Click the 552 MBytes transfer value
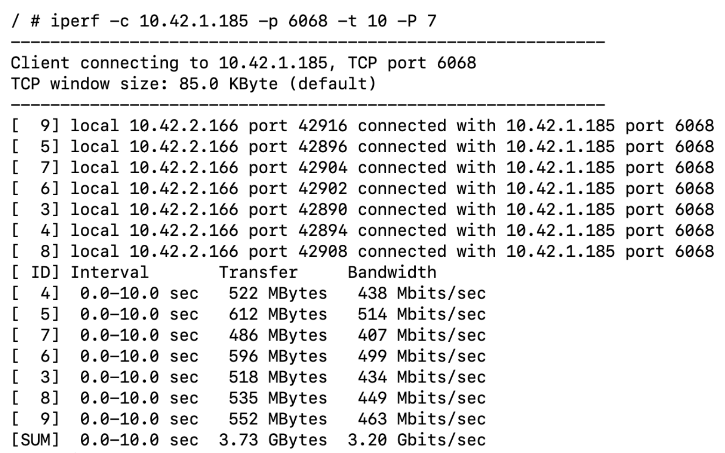This screenshot has width=725, height=453. (277, 419)
